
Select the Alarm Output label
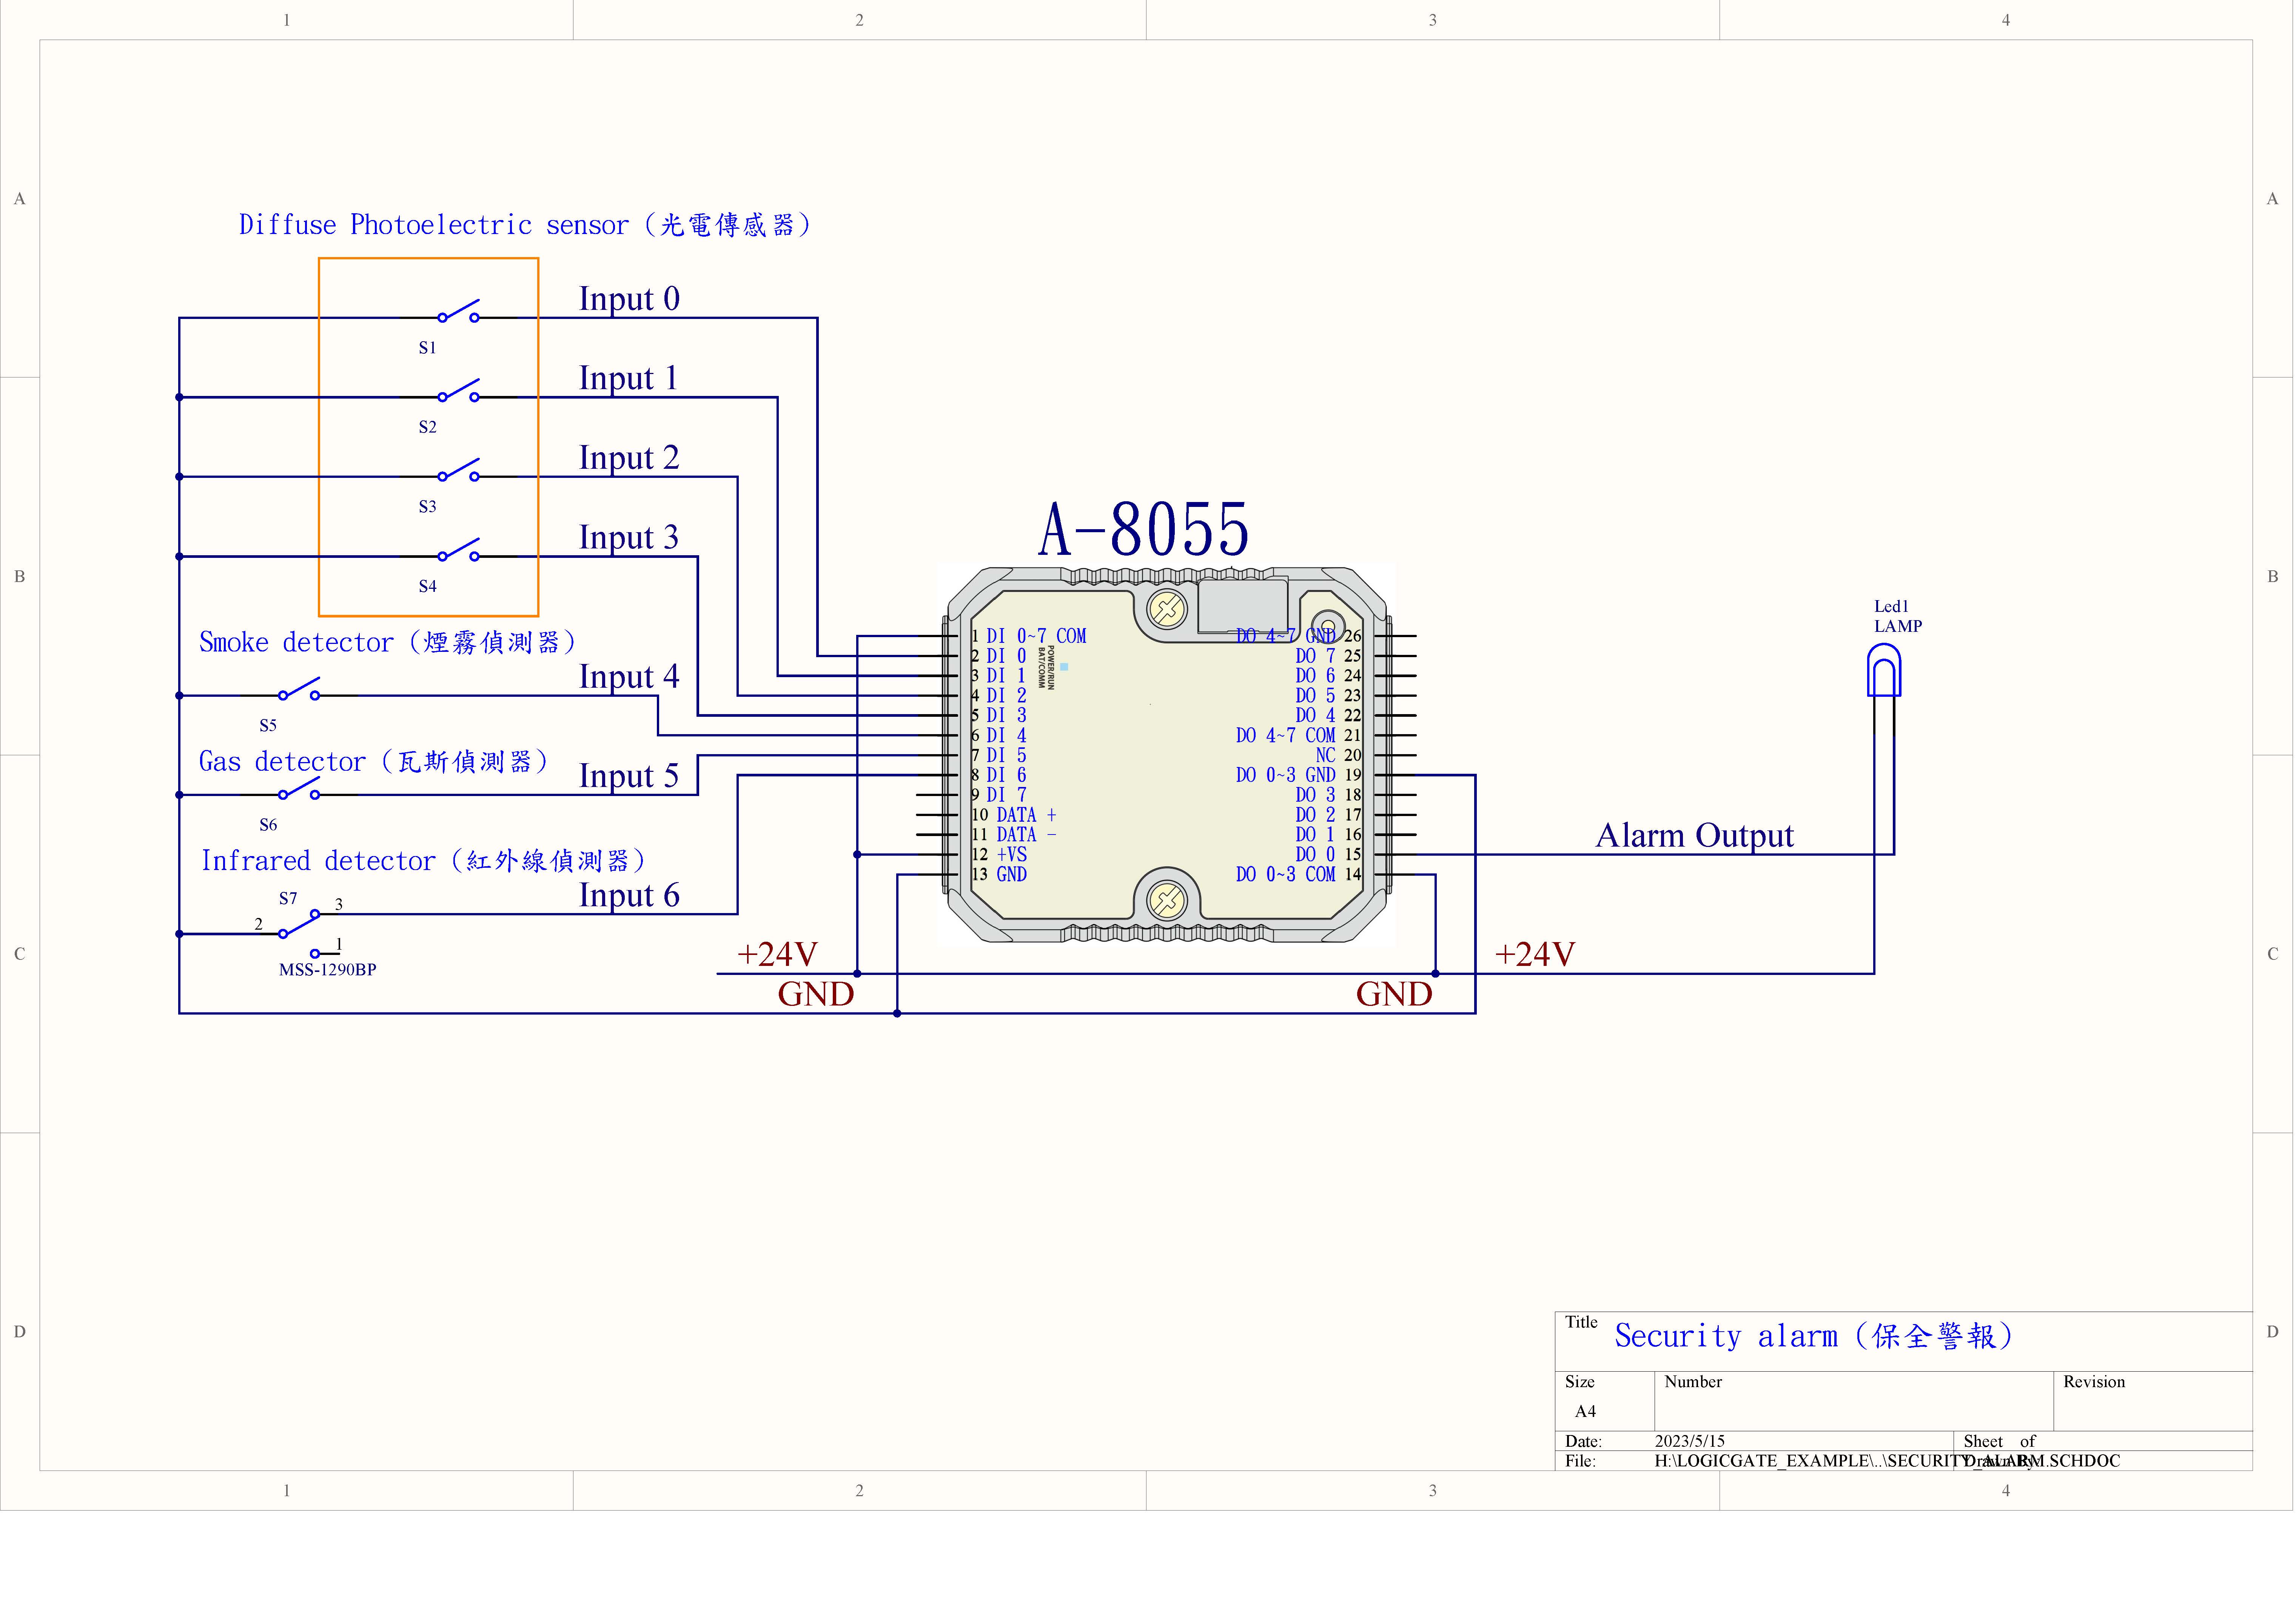1695,835
